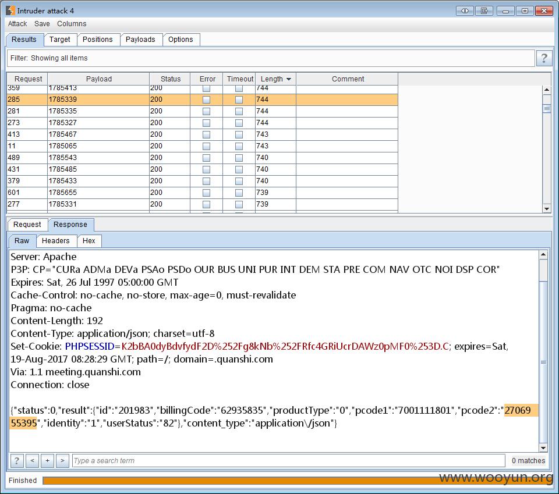Image resolution: width=559 pixels, height=494 pixels.
Task: Click response pane scroll up arrow
Action: point(543,254)
